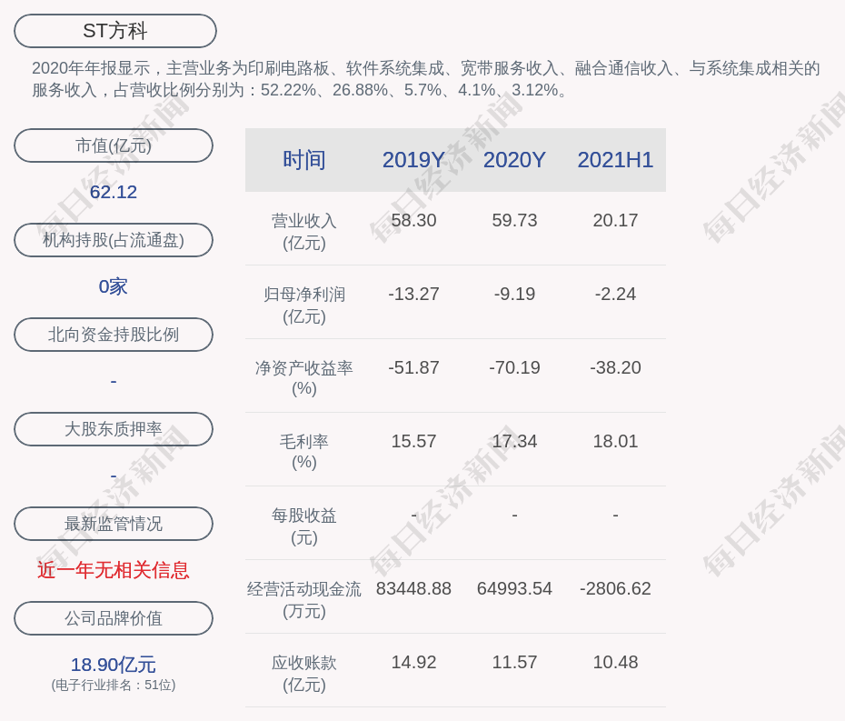Select the 0家 institutional holding value
Viewport: 845px width, 721px height.
pyautogui.click(x=114, y=286)
